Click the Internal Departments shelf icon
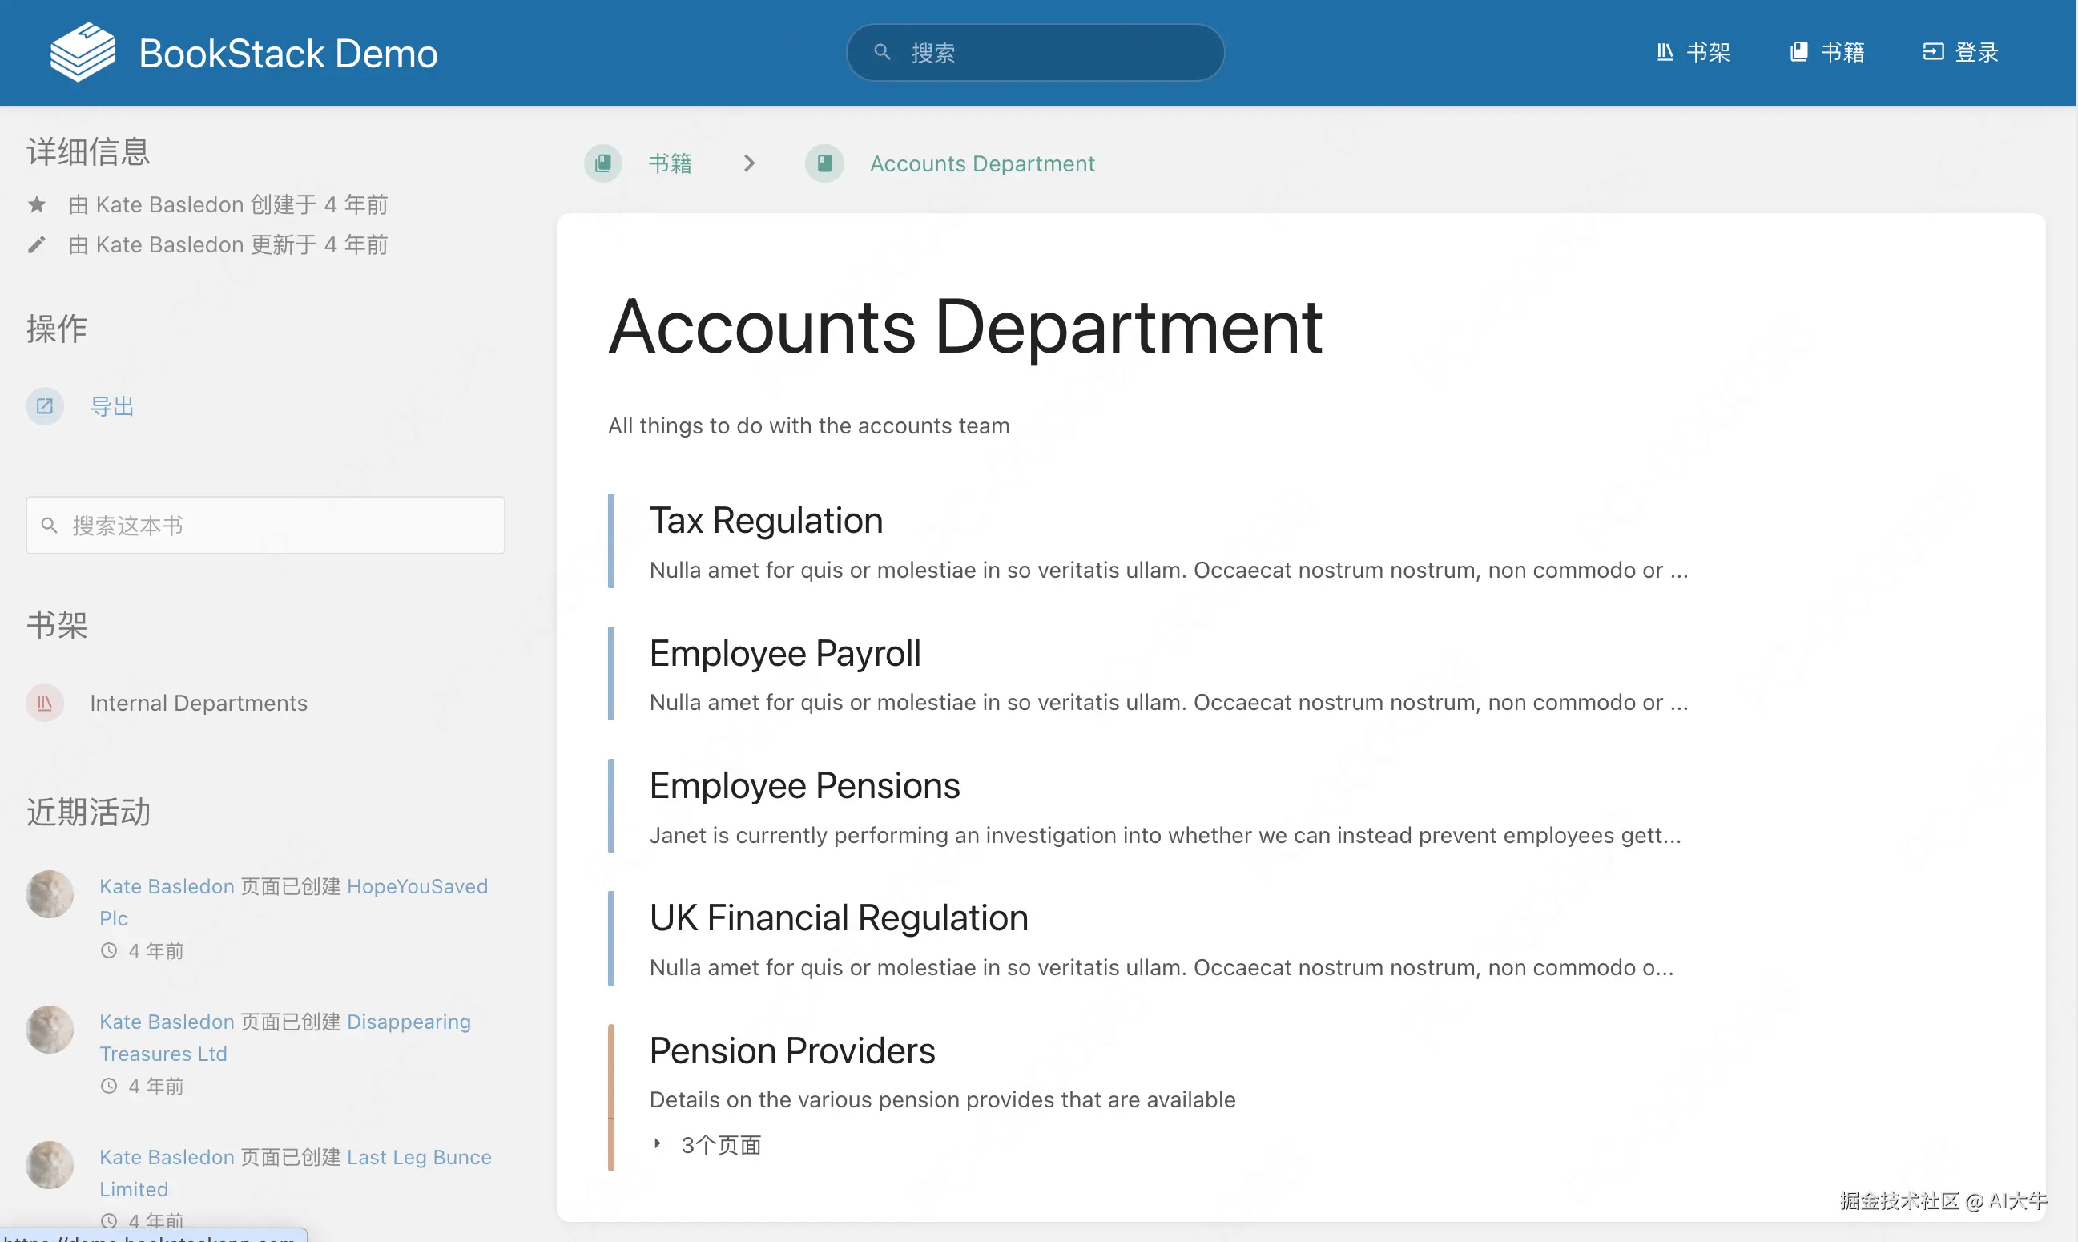The width and height of the screenshot is (2078, 1242). pos(45,703)
